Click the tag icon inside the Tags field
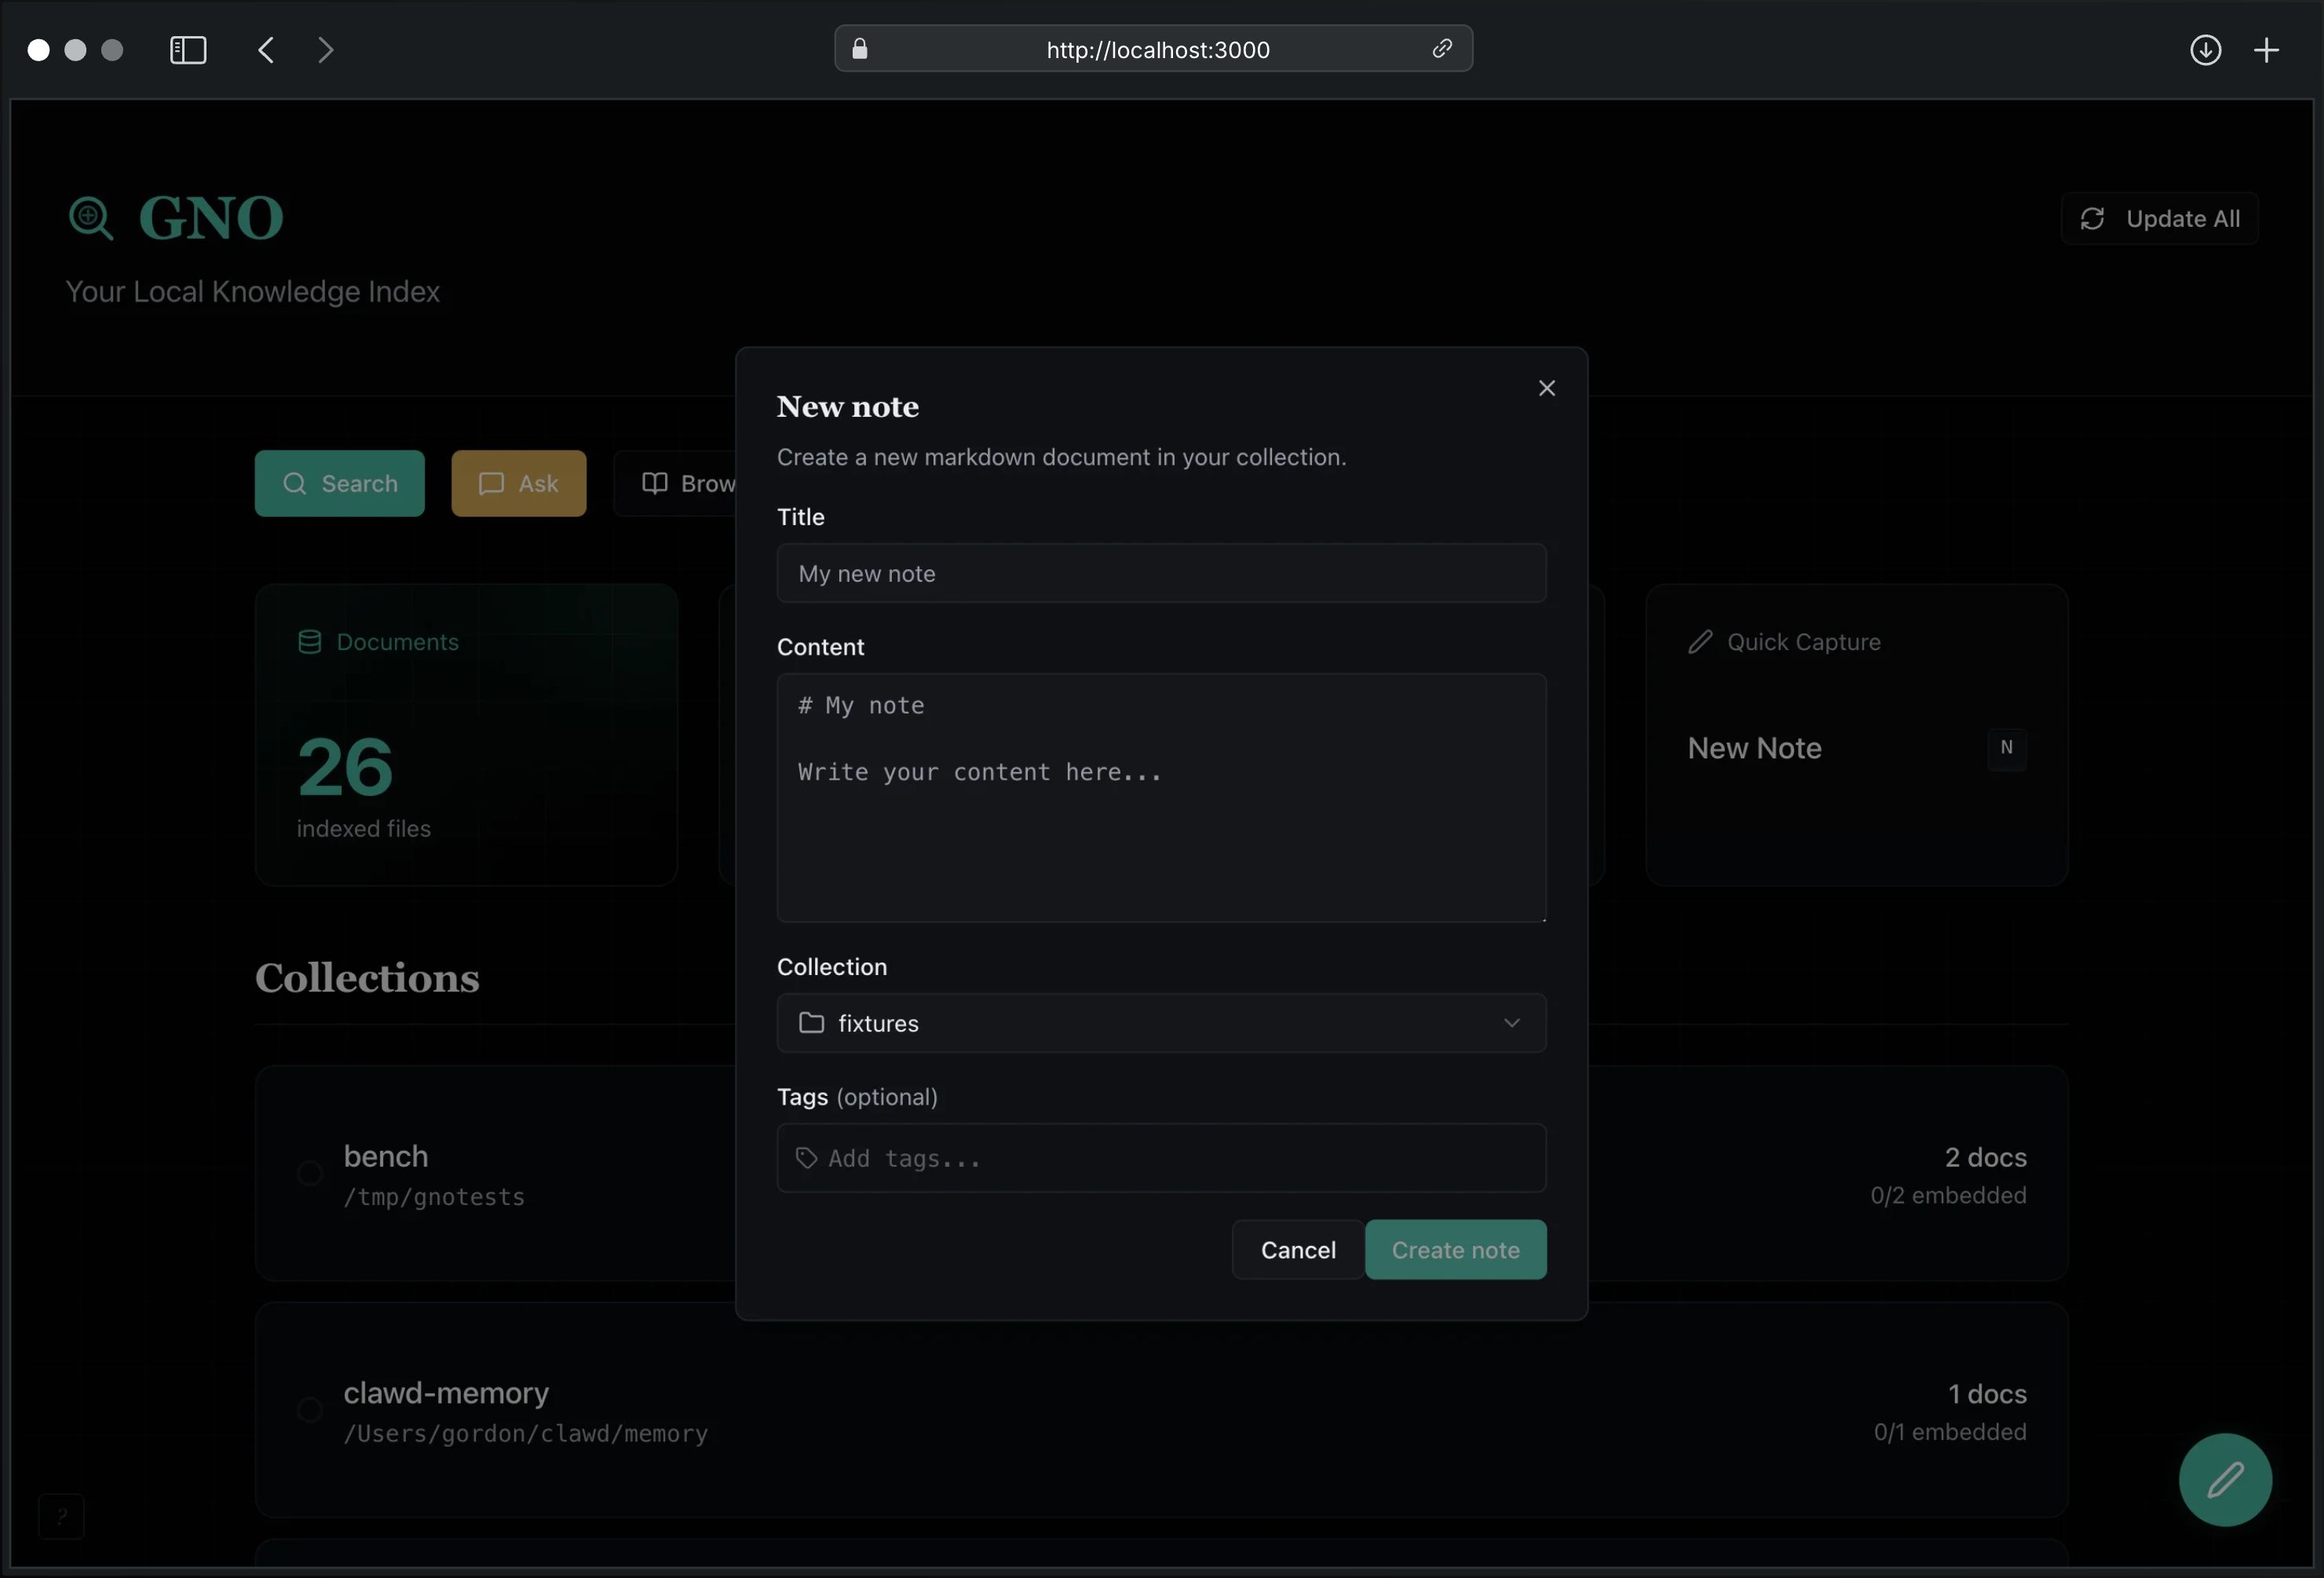Screen dimensions: 2324x1578 pos(808,1158)
